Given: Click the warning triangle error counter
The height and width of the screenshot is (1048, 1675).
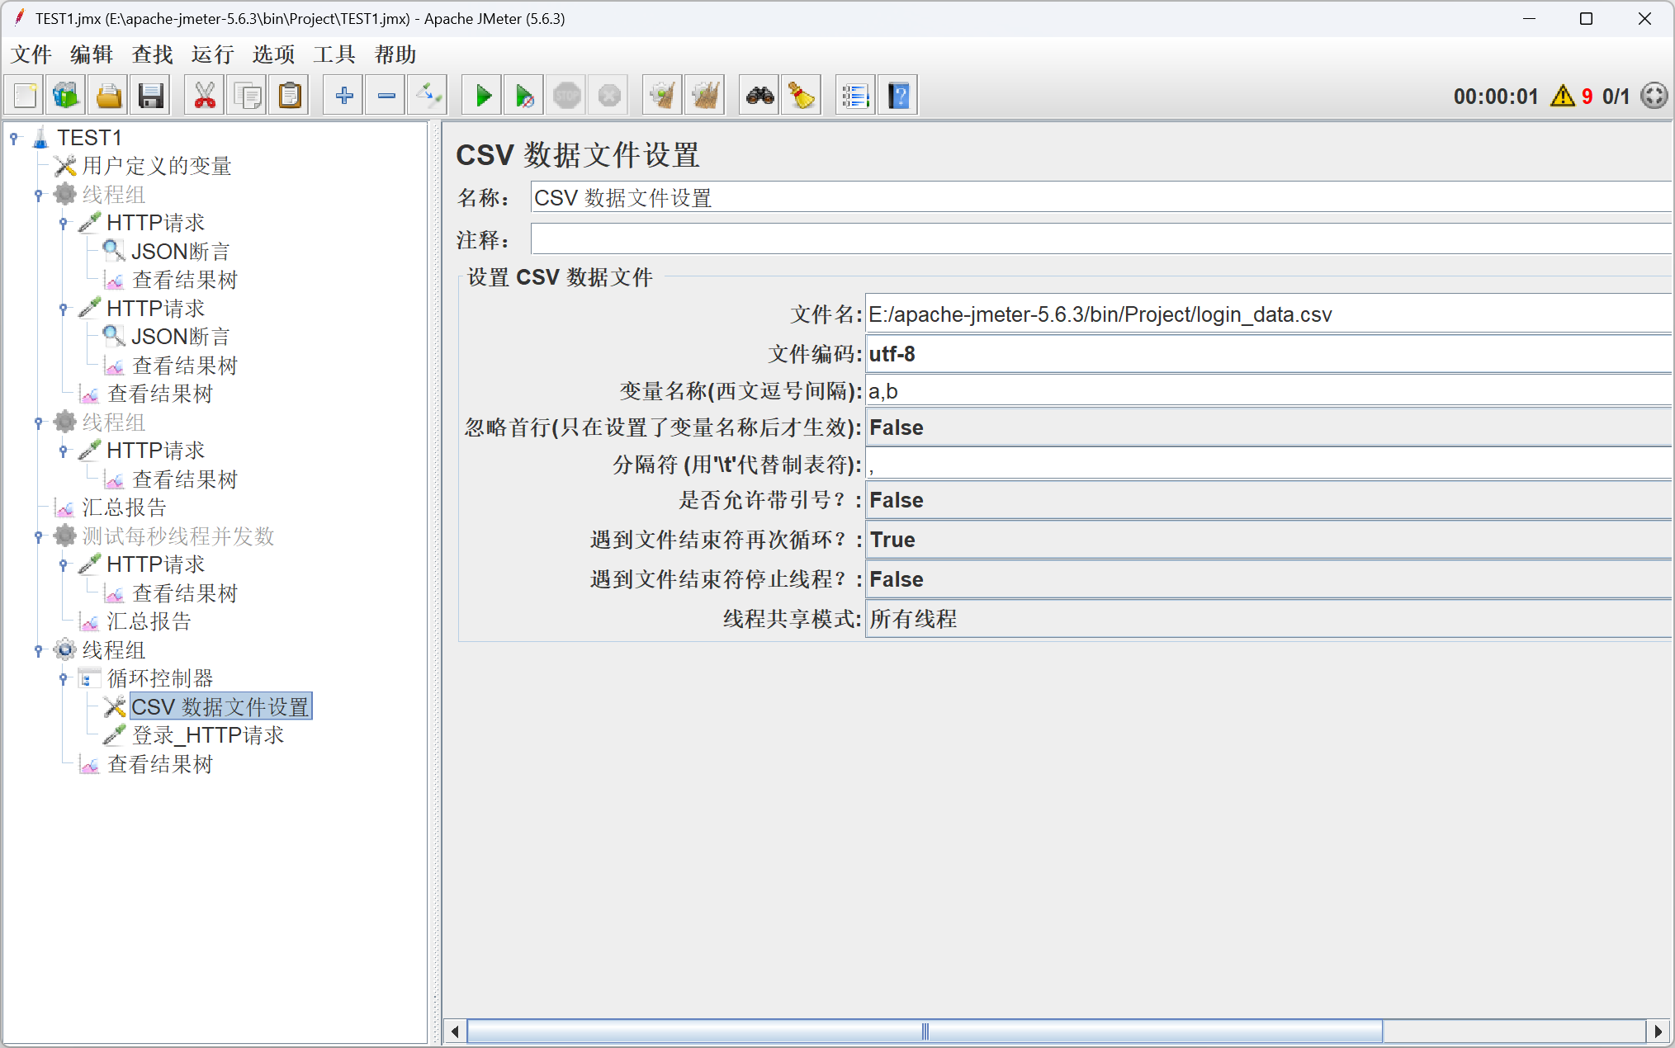Looking at the screenshot, I should pos(1563,96).
